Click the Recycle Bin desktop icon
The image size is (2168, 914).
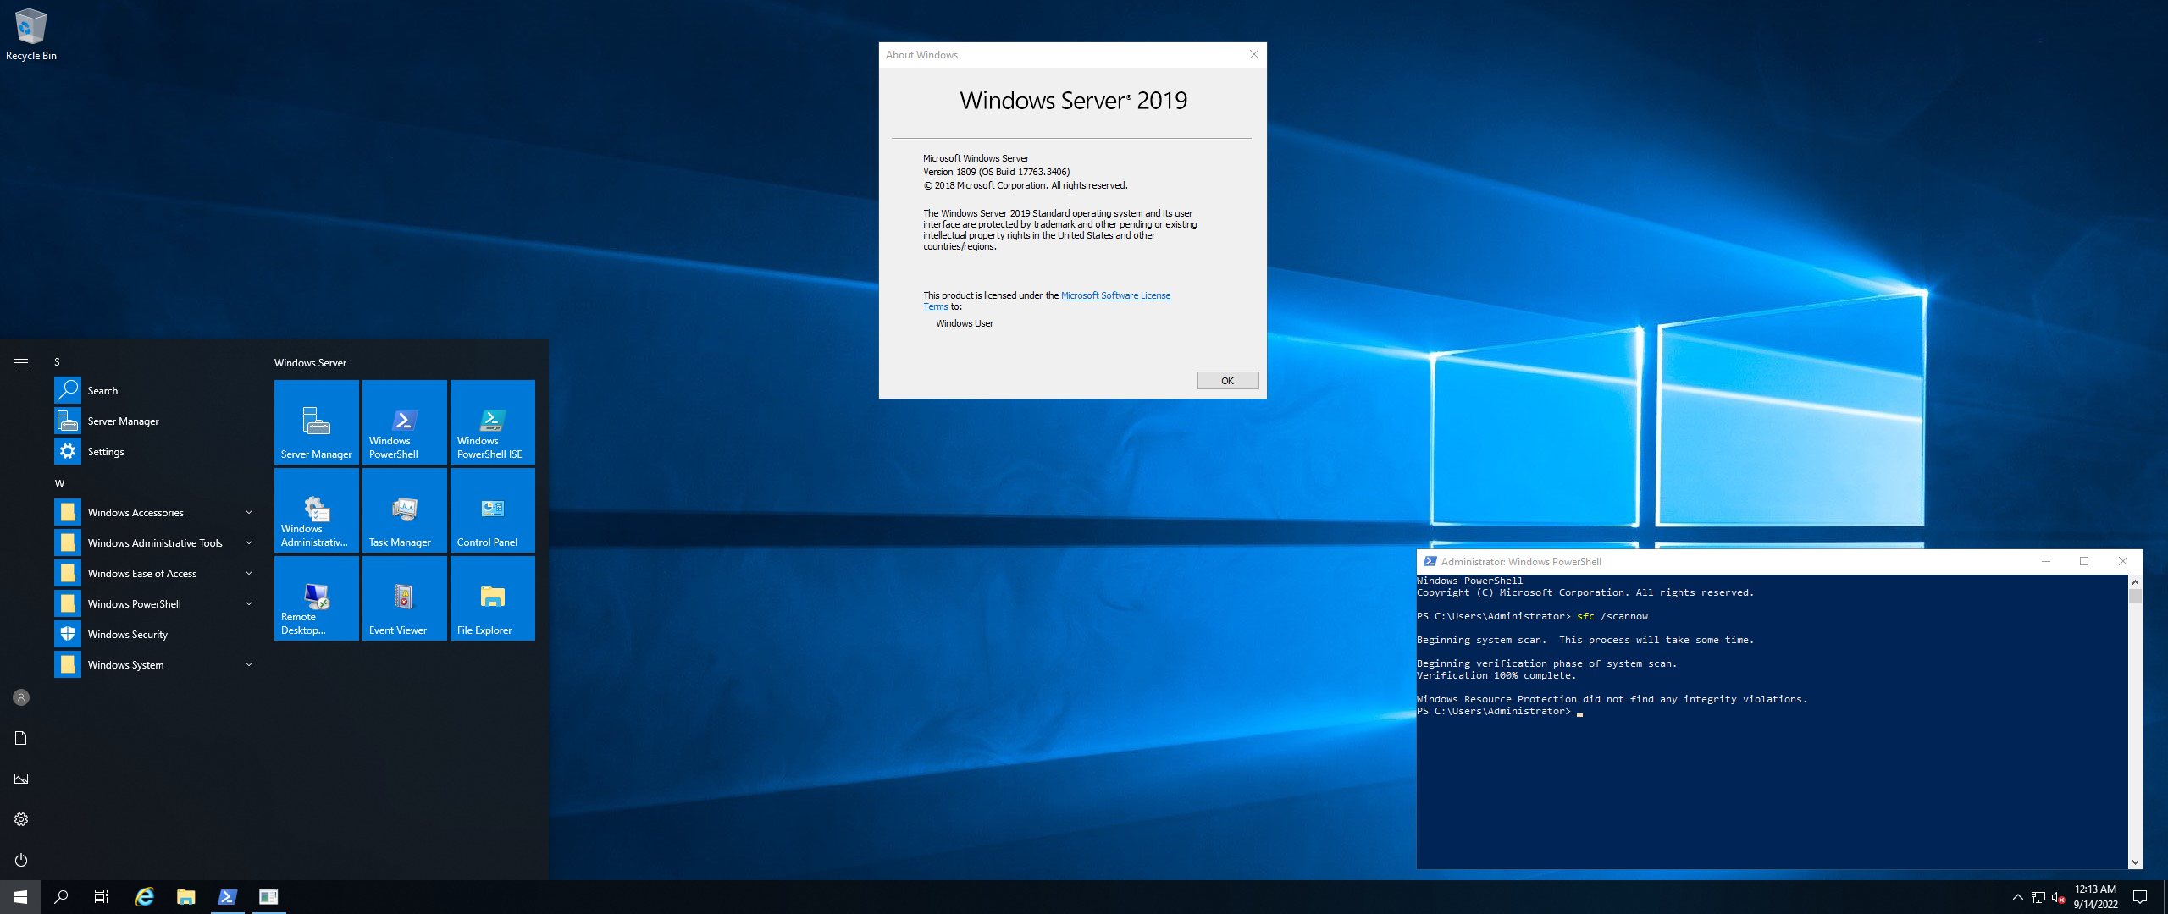[x=31, y=34]
